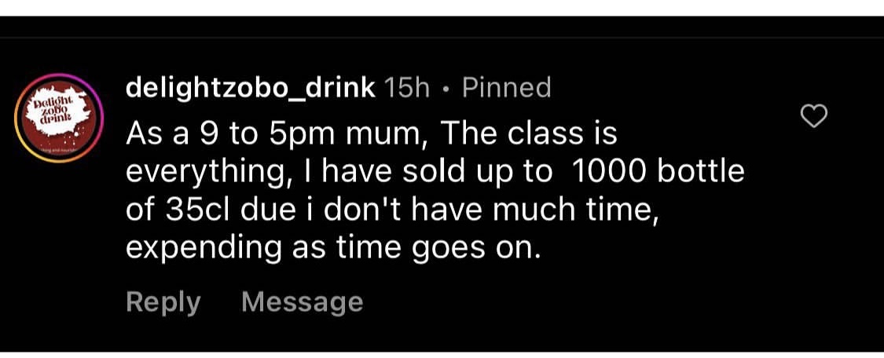Click the 'Delight zobo drink' logo text in avatar

tap(55, 111)
